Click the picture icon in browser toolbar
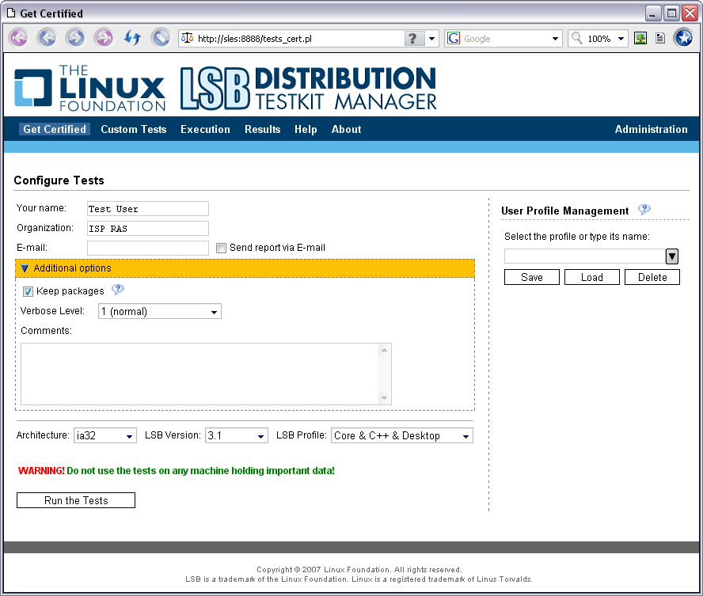 [x=640, y=39]
